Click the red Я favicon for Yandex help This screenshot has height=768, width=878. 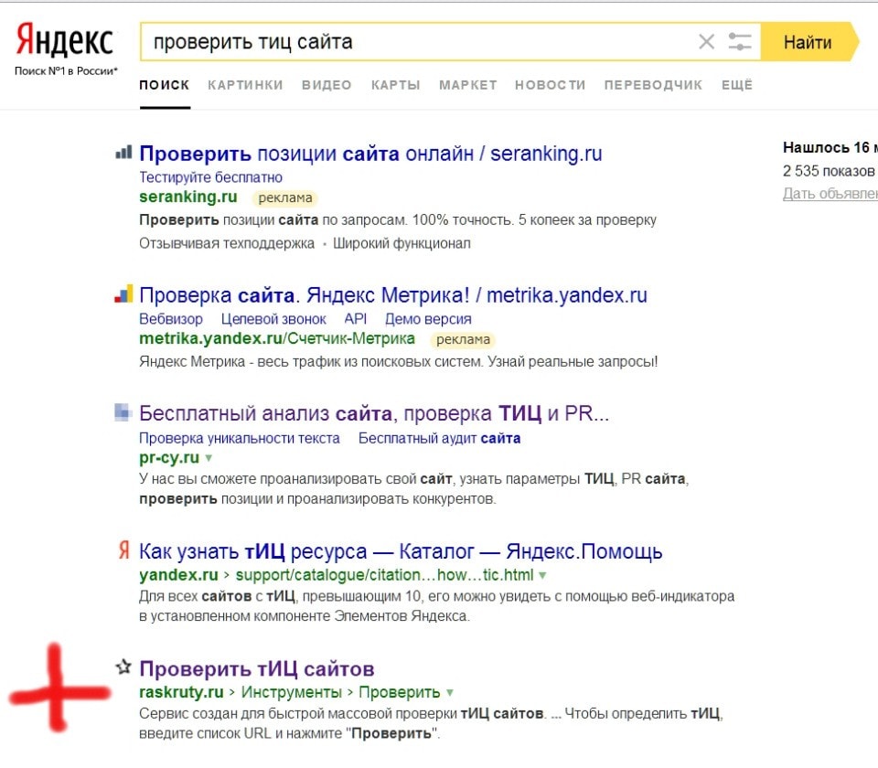tap(123, 550)
